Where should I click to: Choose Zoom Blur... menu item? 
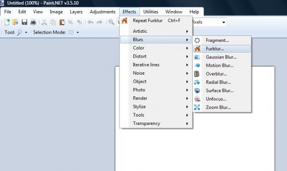222,107
